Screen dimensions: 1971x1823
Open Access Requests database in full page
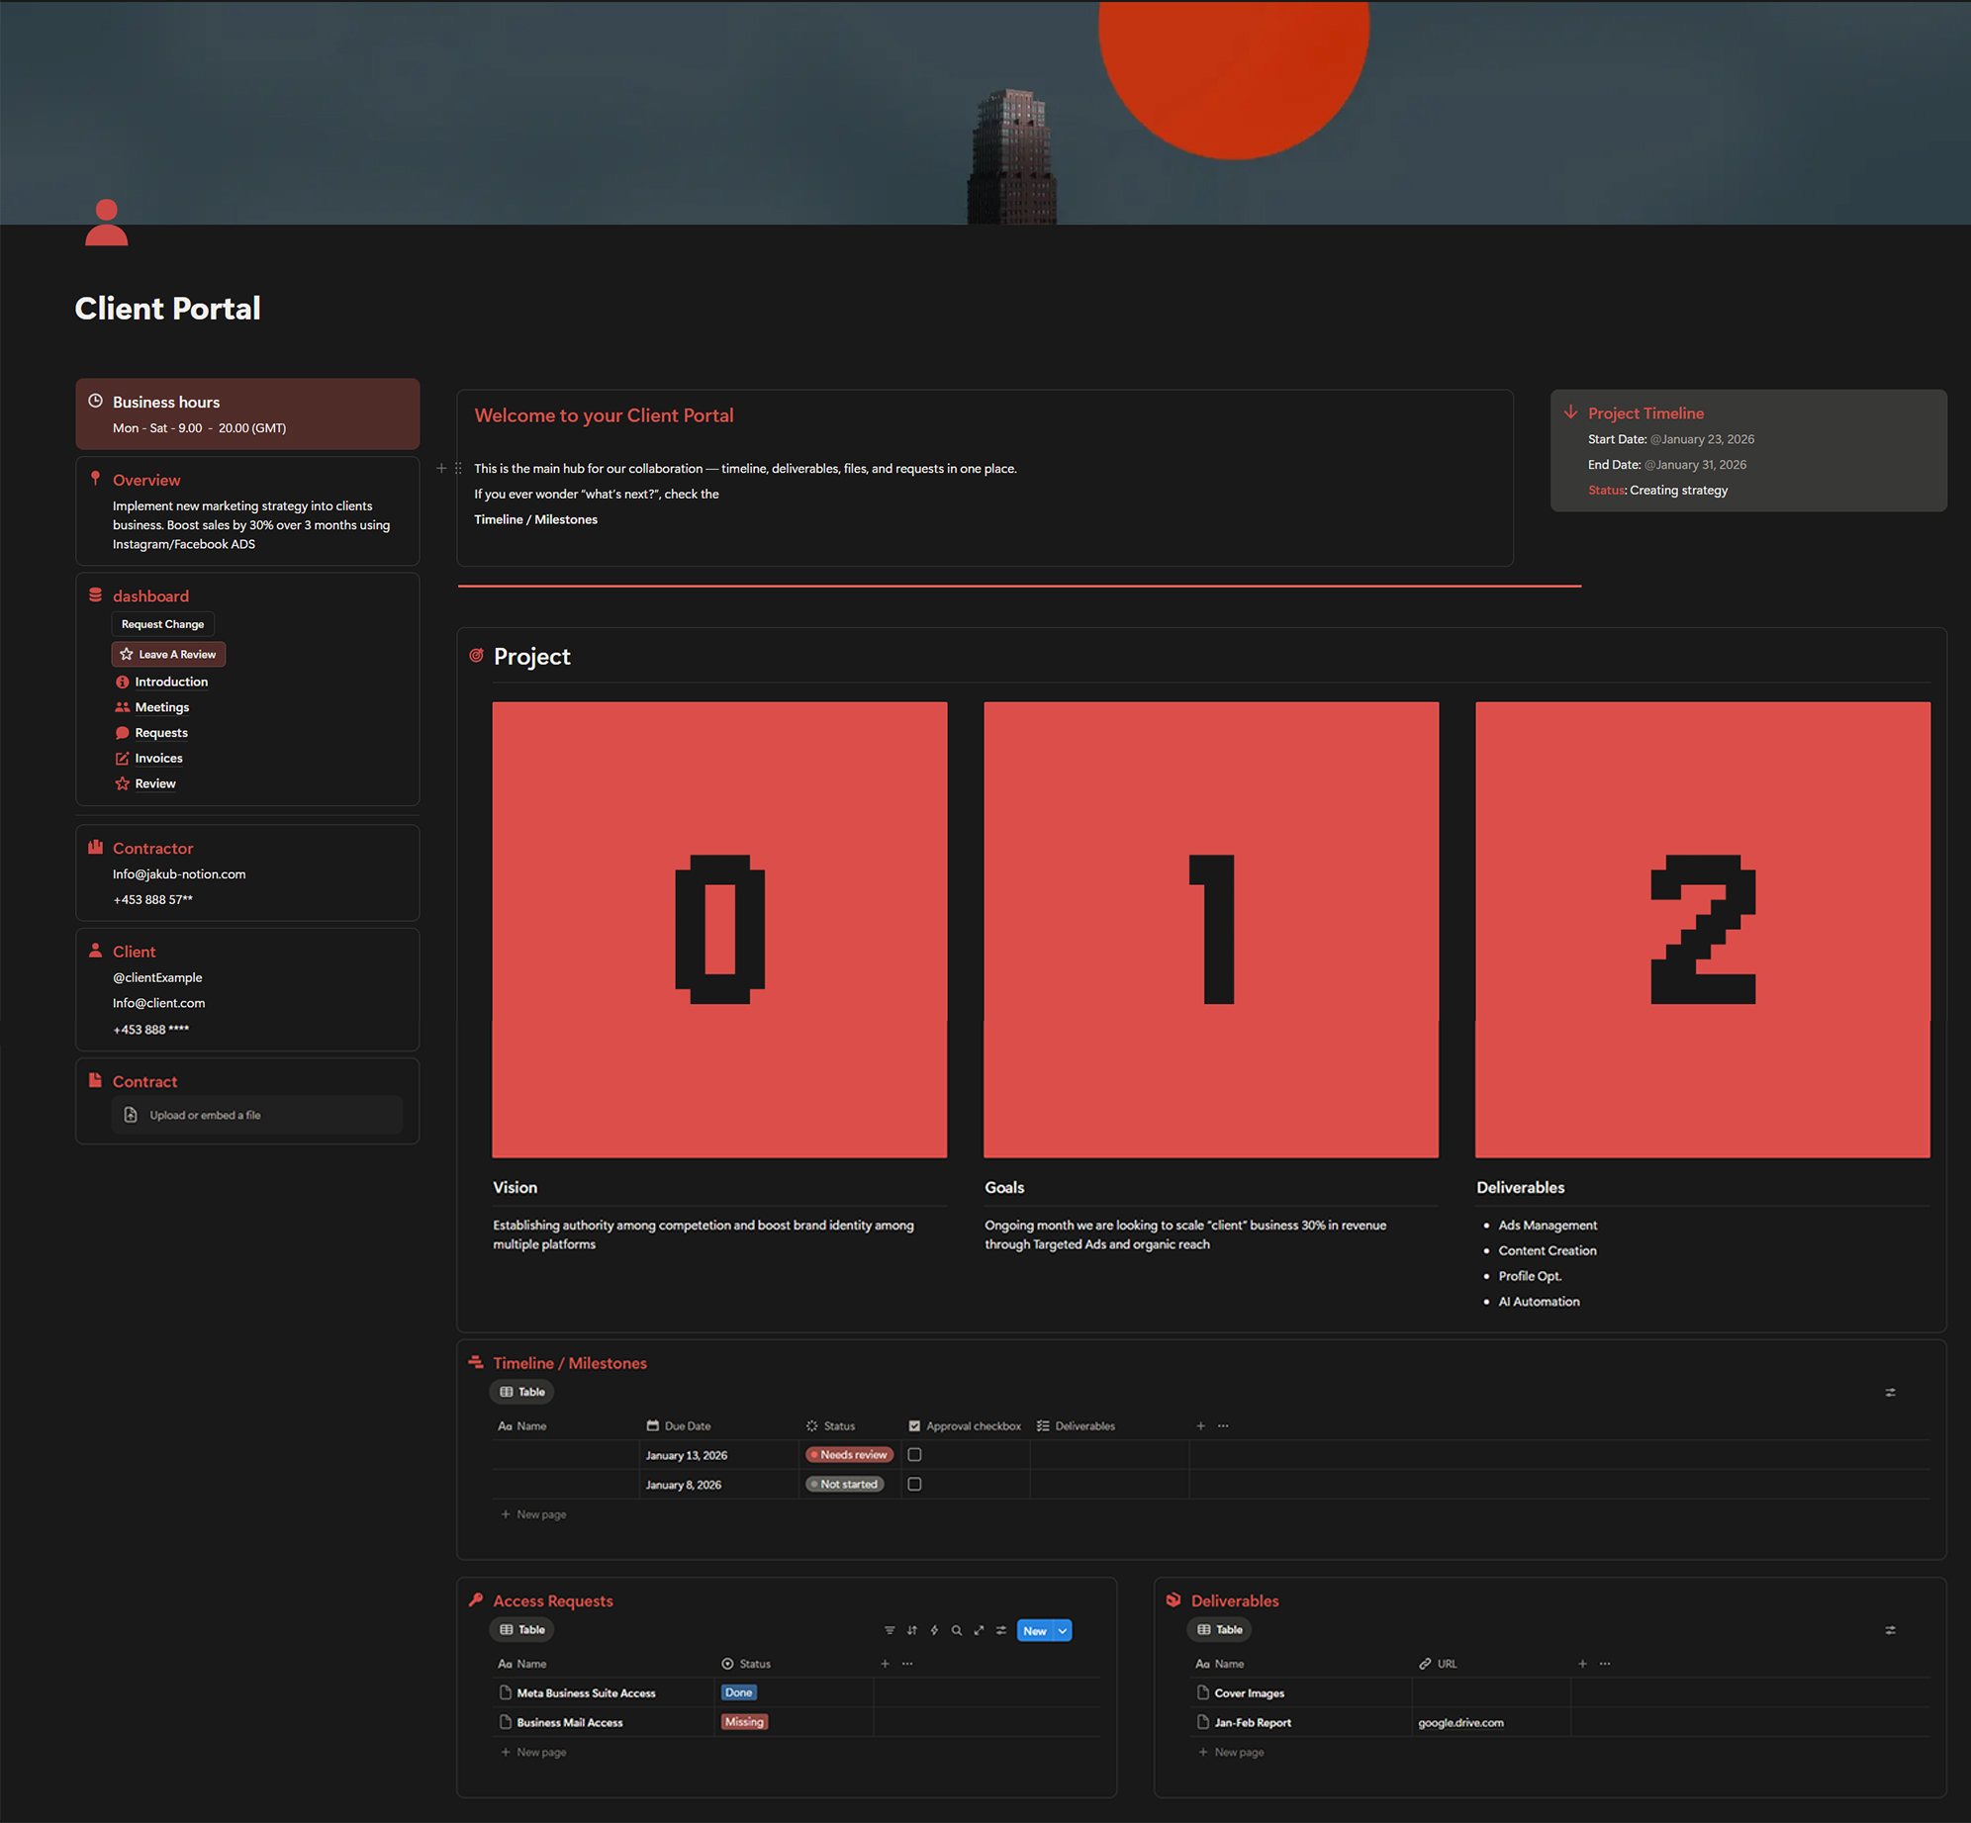coord(979,1631)
